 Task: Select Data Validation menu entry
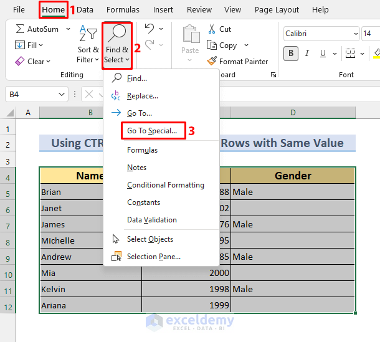point(161,220)
